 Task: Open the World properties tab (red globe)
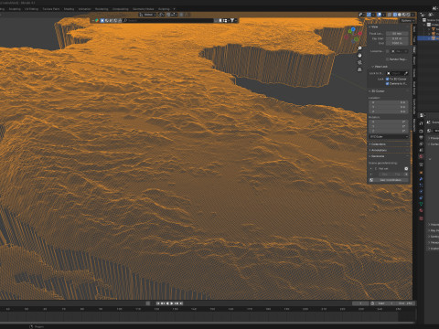[x=422, y=156]
